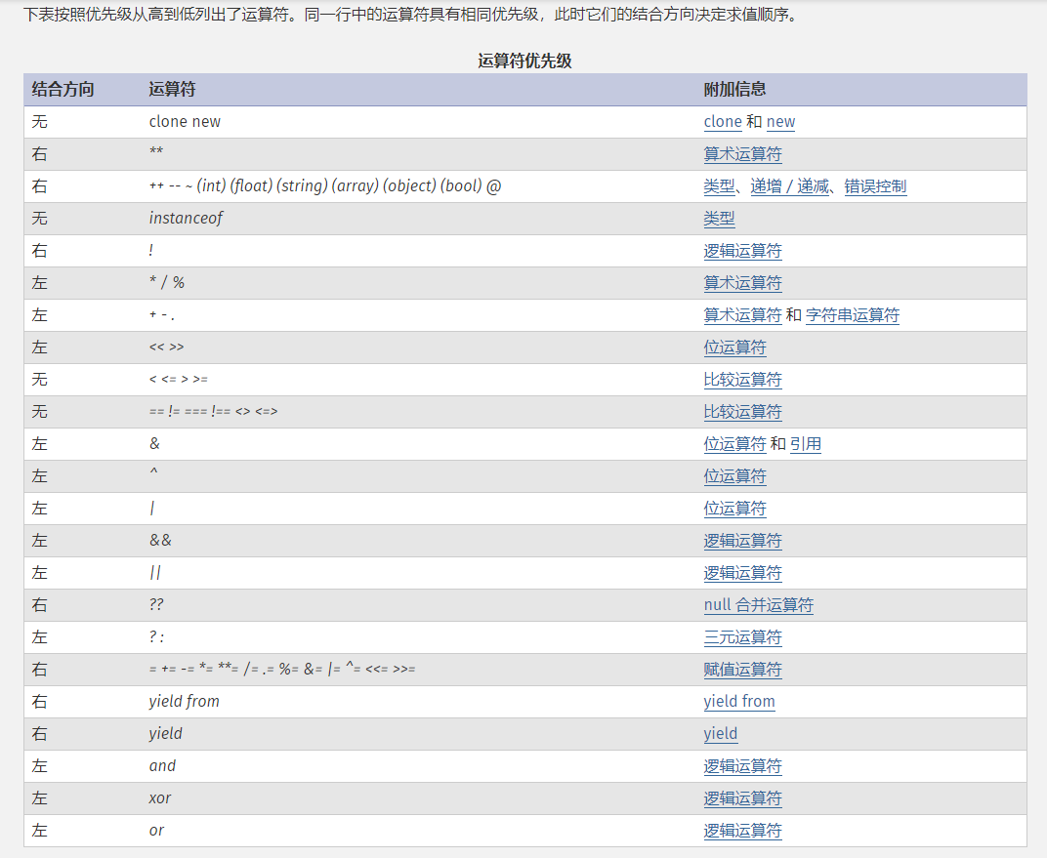Click the '&&' operator cell

click(160, 541)
